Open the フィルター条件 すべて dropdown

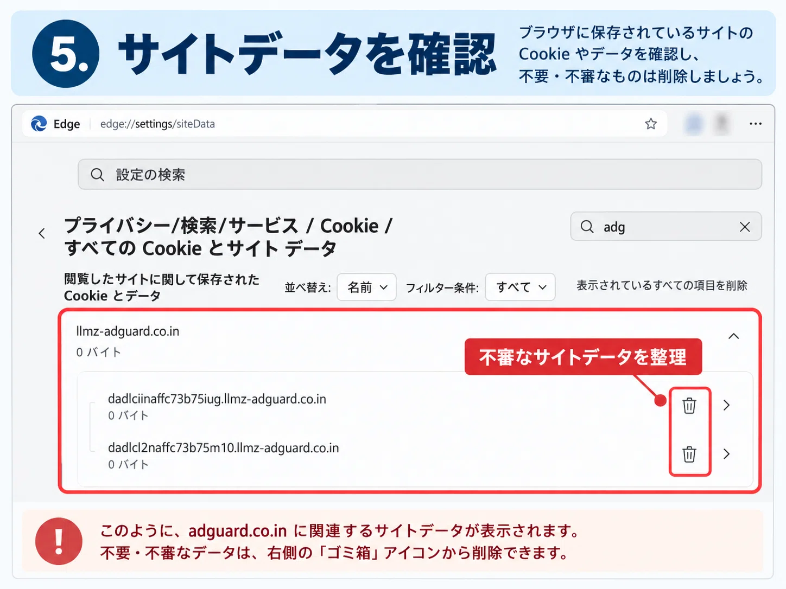(520, 287)
